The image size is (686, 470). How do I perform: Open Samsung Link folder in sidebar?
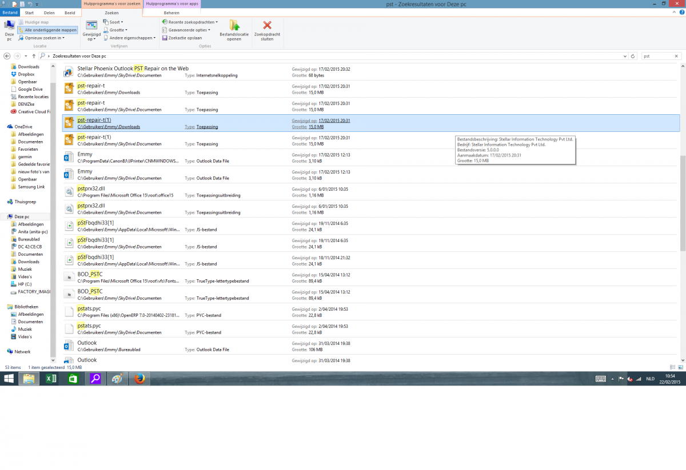point(32,187)
